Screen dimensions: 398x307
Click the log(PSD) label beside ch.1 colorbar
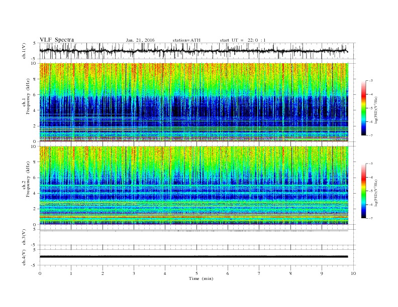[376, 110]
